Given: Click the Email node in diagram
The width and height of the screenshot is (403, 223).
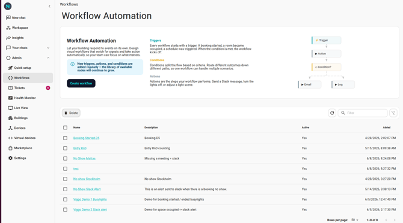Looking at the screenshot, I should [x=309, y=85].
